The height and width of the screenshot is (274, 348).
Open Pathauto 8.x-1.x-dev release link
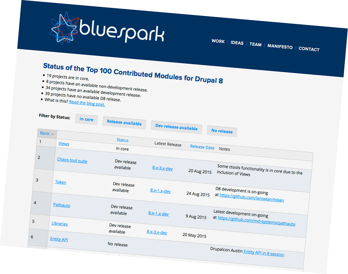159,213
